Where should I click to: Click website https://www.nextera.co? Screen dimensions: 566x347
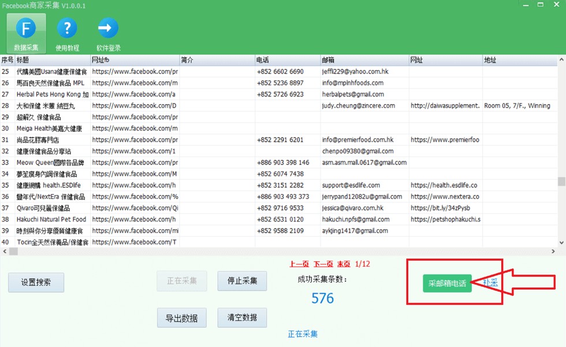click(x=445, y=197)
